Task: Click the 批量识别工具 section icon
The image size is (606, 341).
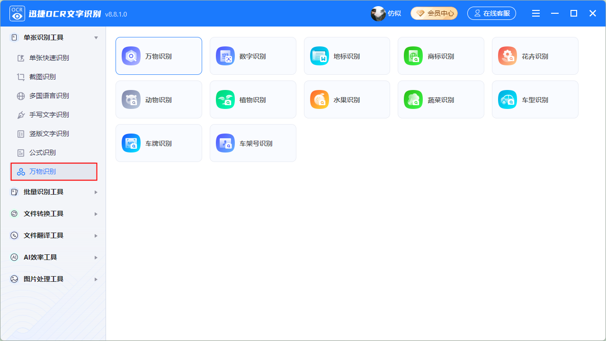Action: point(14,192)
